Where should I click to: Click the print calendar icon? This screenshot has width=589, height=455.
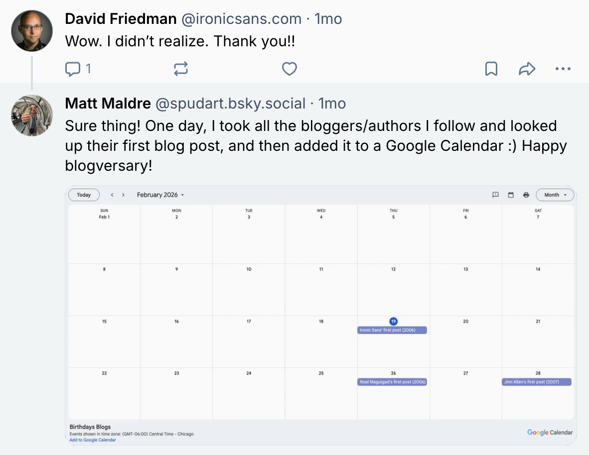(x=526, y=195)
